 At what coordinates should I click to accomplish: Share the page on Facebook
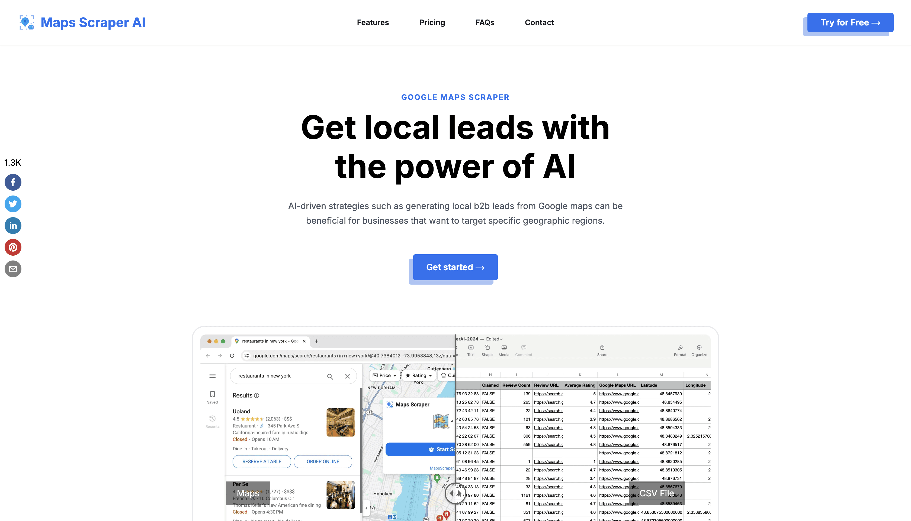pos(13,182)
